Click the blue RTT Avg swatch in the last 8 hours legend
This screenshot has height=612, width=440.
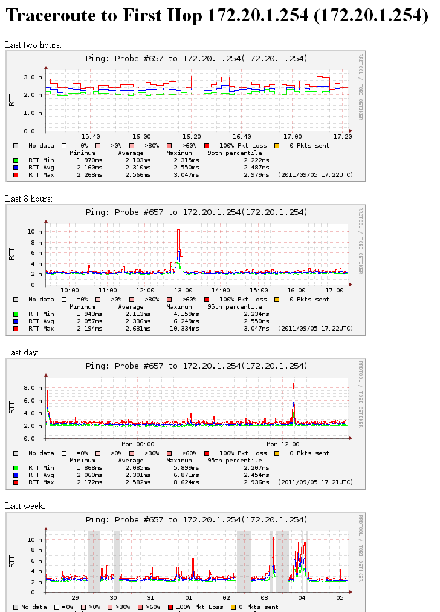pos(16,321)
